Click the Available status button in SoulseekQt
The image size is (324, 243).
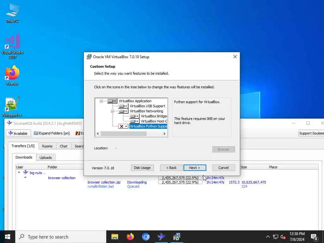pyautogui.click(x=18, y=133)
